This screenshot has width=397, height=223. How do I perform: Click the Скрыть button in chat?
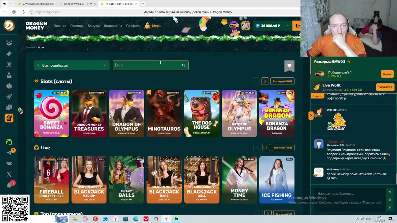(x=318, y=96)
